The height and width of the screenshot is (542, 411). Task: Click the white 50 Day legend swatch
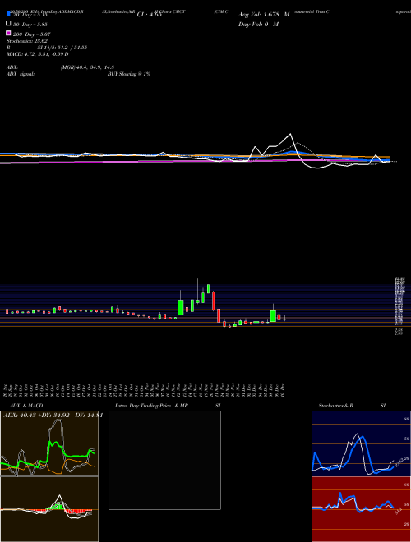(8, 24)
